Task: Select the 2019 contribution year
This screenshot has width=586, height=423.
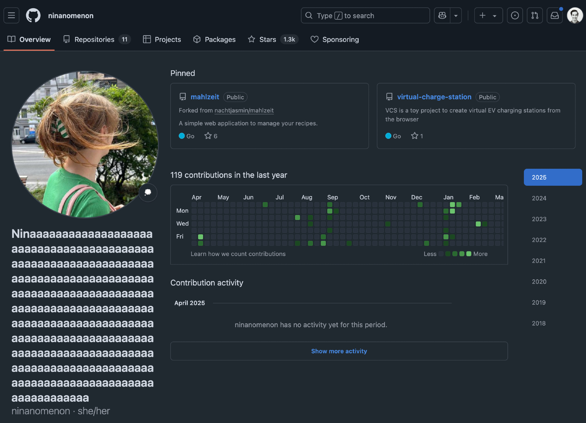Action: (x=539, y=302)
